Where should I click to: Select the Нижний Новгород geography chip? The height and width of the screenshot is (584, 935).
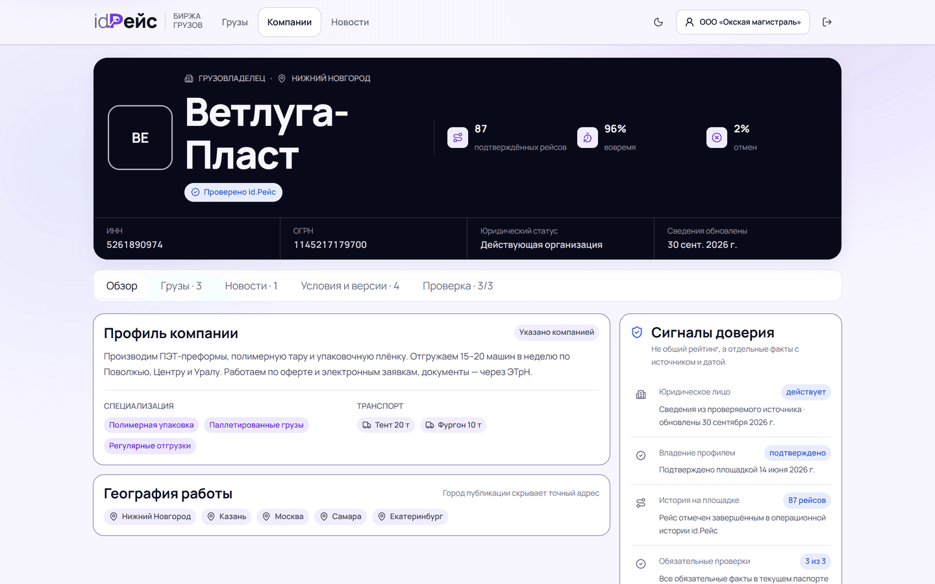[150, 517]
